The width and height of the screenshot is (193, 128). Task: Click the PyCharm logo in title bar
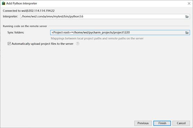click(3, 3)
